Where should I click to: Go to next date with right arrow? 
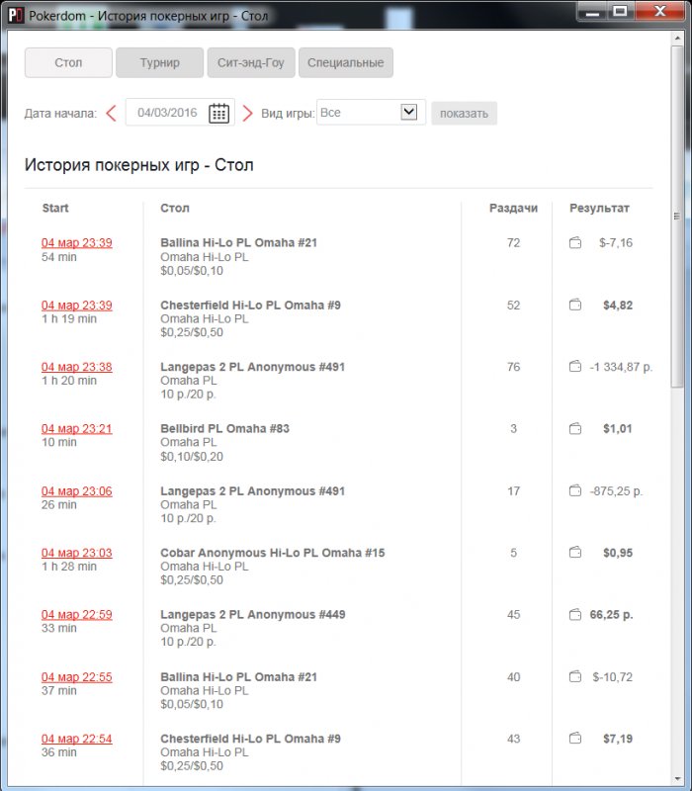point(247,113)
